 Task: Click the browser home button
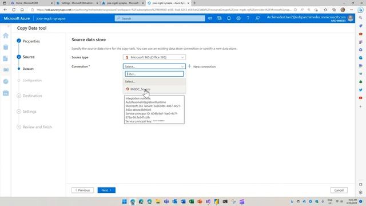tap(22, 10)
